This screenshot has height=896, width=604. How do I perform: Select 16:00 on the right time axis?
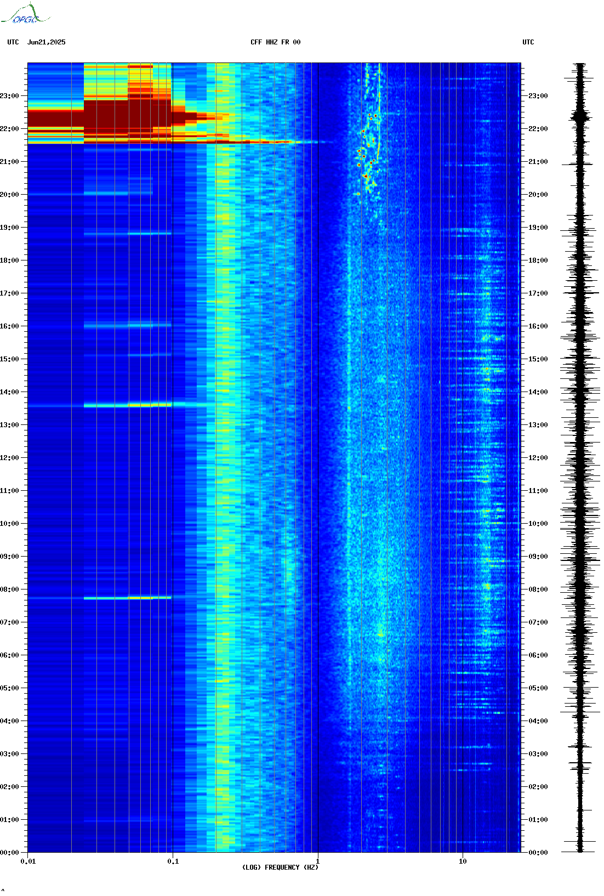538,326
